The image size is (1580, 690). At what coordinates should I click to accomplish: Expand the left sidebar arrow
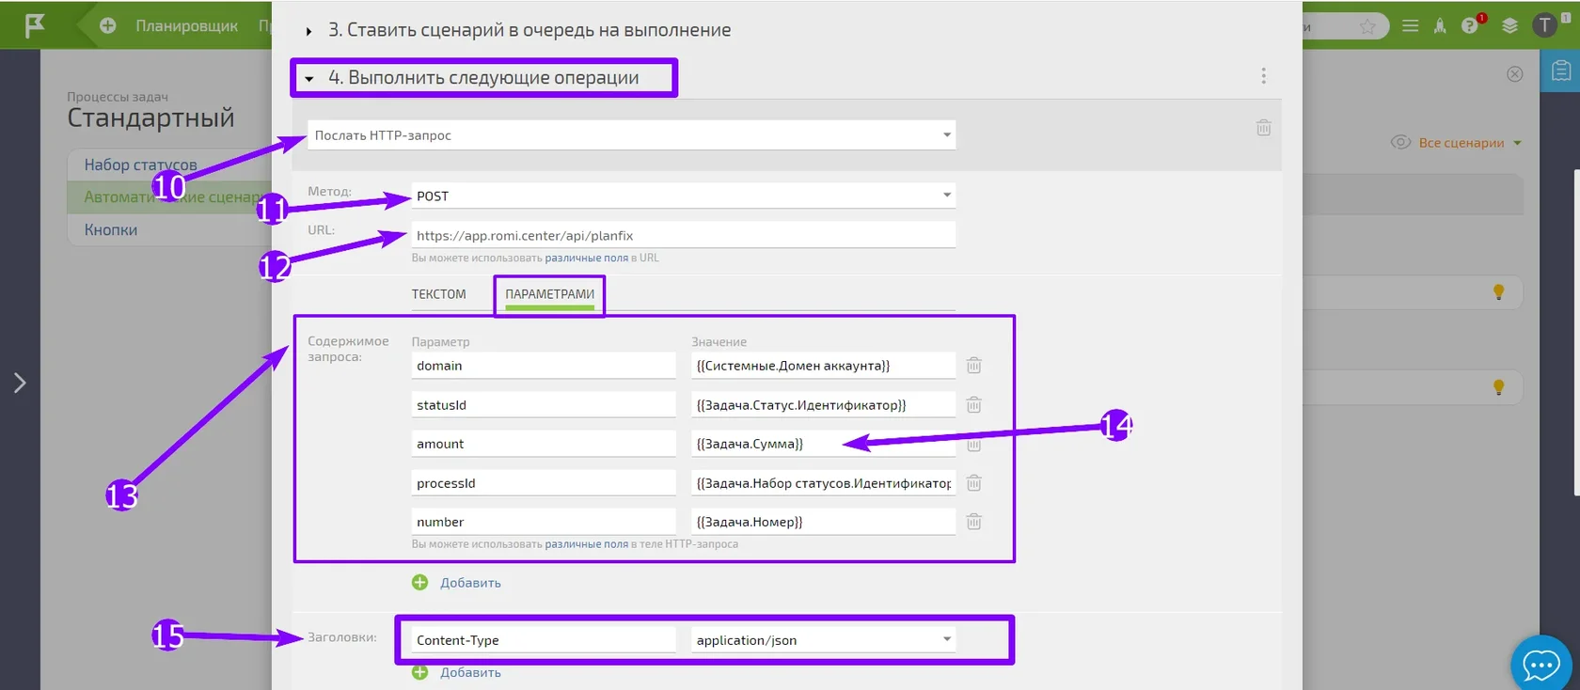[20, 383]
